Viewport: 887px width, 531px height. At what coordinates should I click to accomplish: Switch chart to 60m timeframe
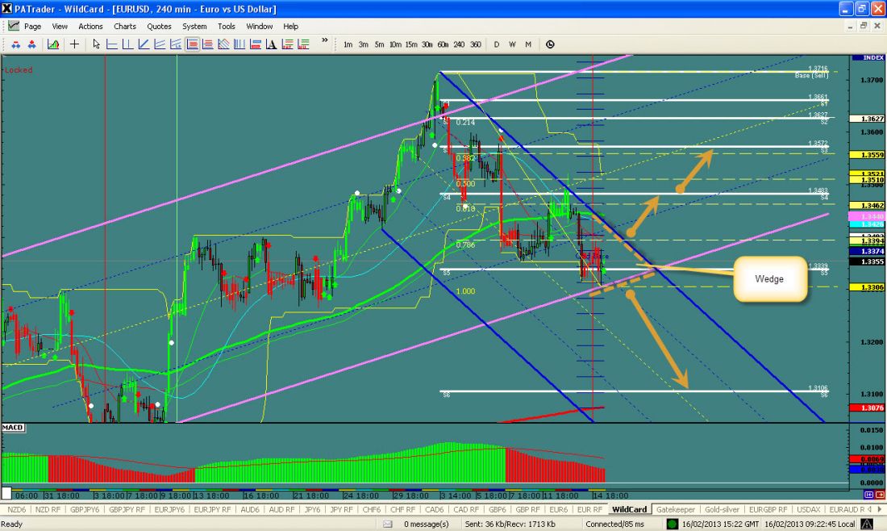click(x=443, y=44)
